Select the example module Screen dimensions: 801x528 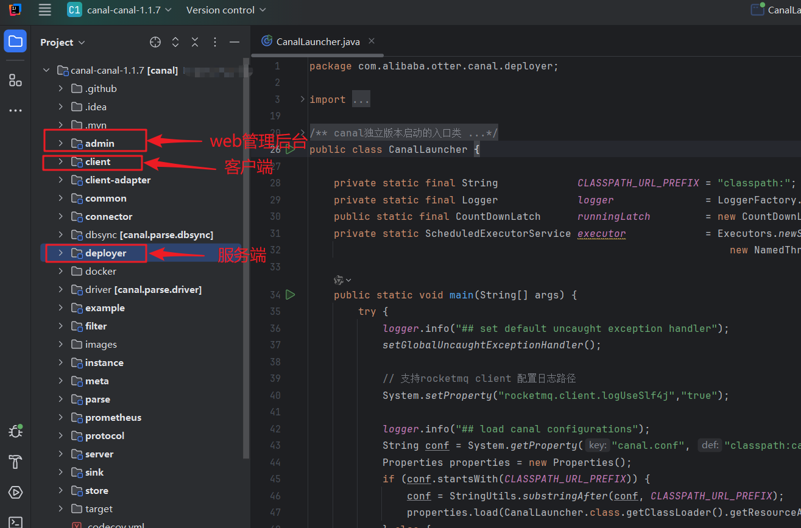(x=105, y=308)
